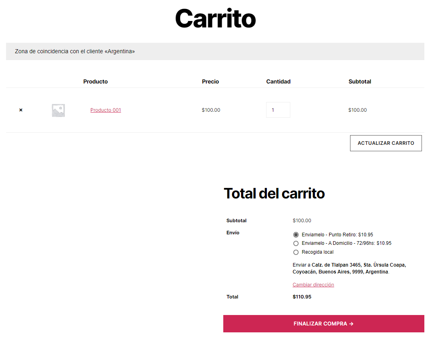Click the Precio column header
This screenshot has height=338, width=430.
(210, 81)
